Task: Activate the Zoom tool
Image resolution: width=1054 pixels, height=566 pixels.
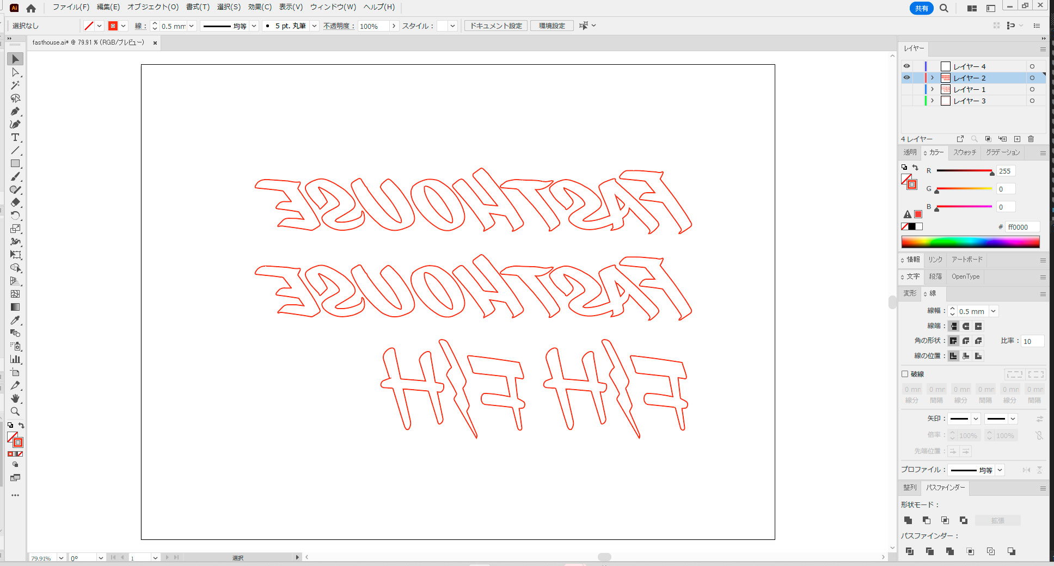Action: [x=15, y=411]
